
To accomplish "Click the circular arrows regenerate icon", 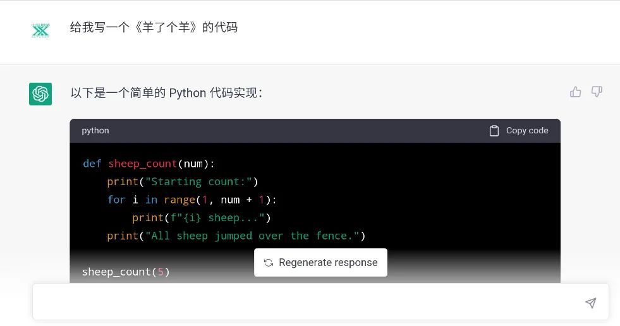I will pos(269,263).
